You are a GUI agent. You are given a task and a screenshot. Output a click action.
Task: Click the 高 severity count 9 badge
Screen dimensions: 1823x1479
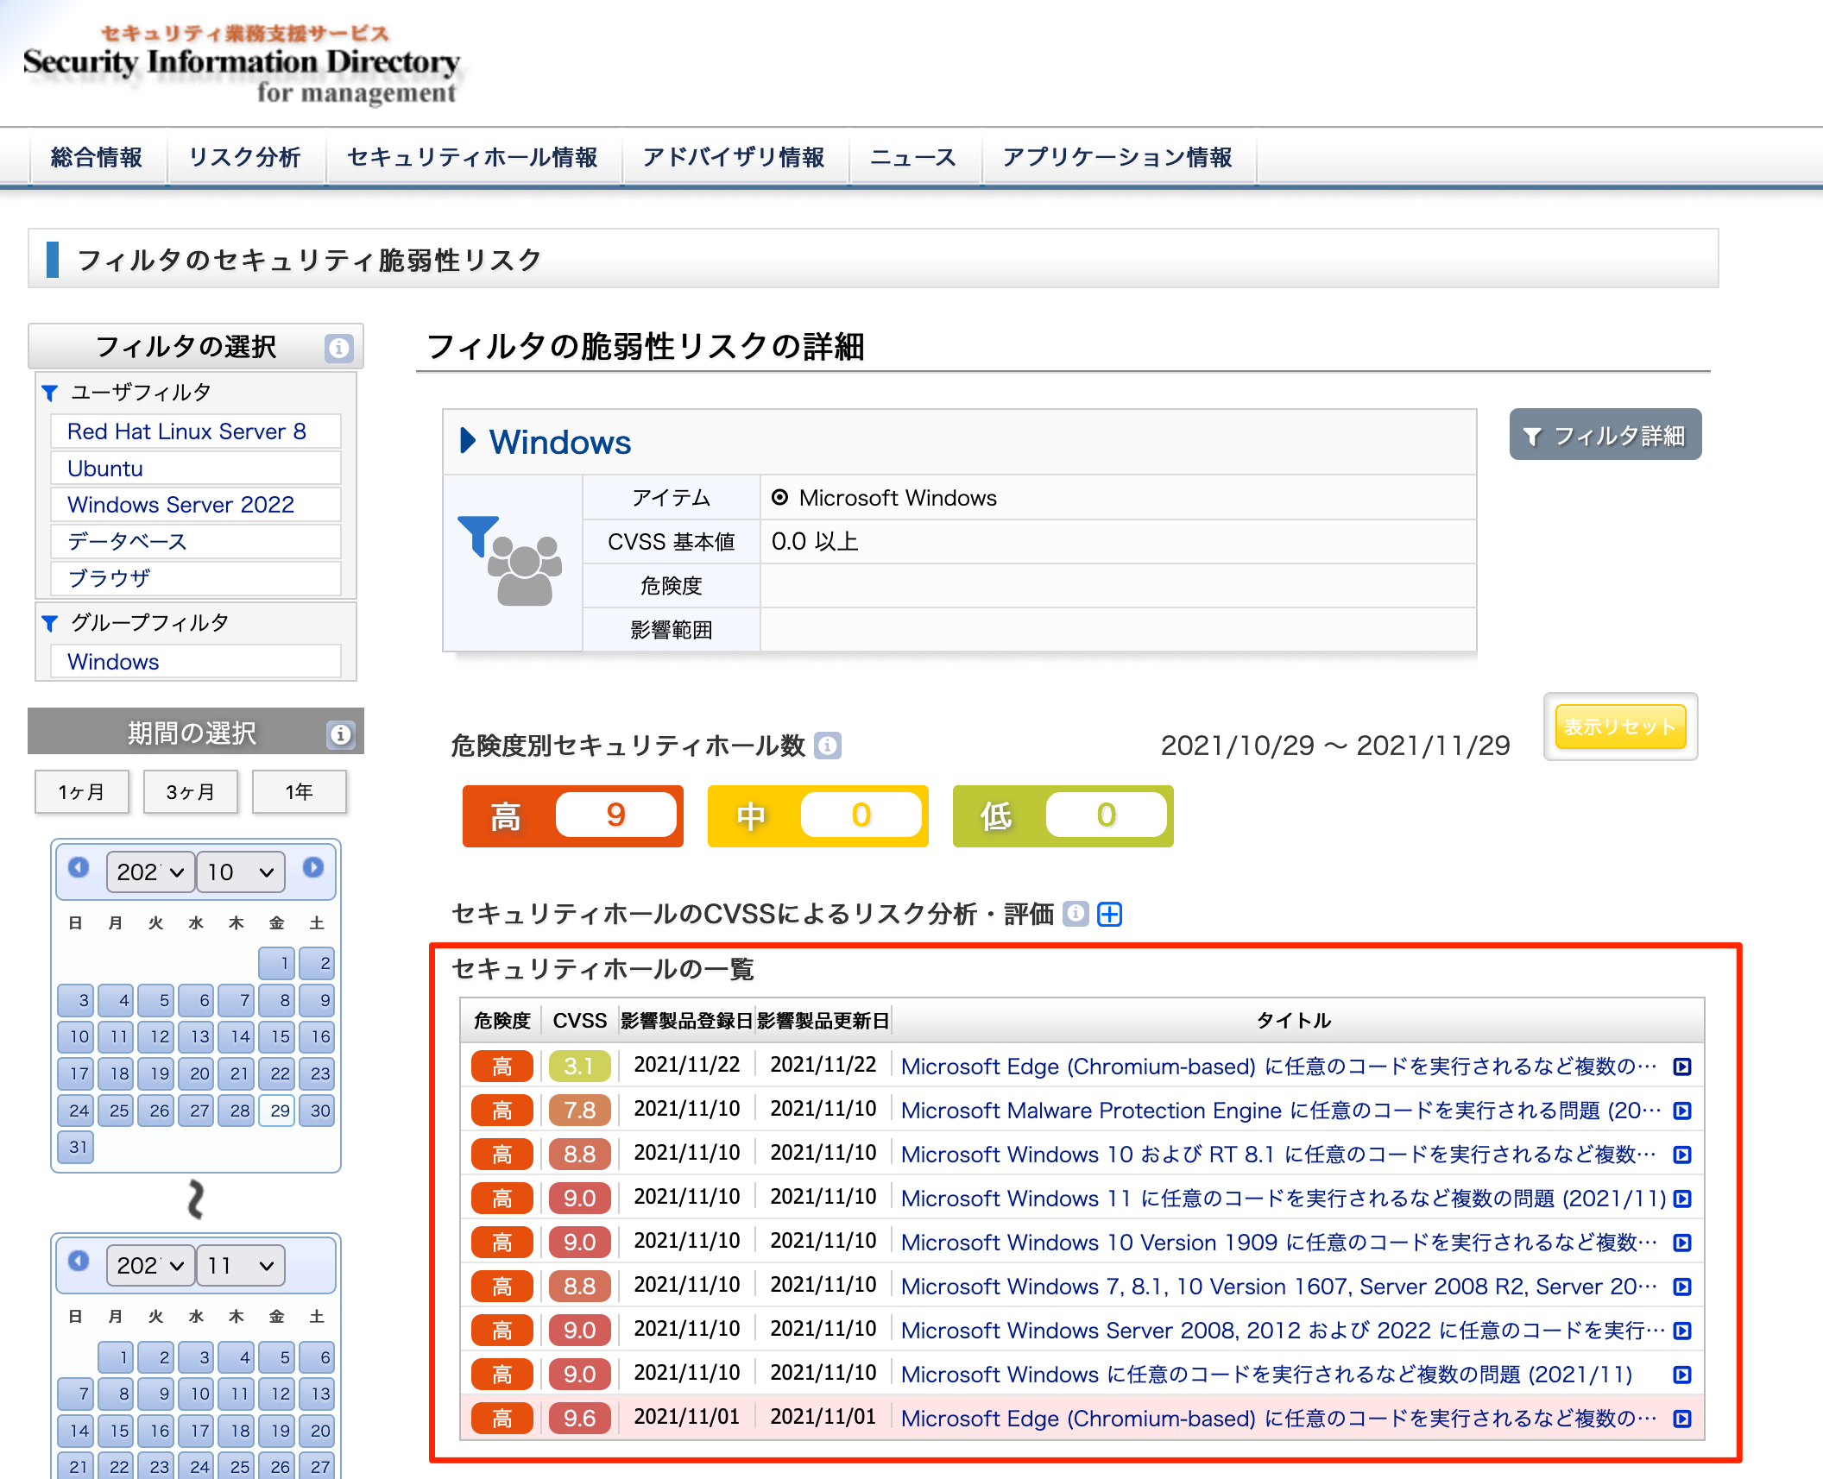coord(573,815)
